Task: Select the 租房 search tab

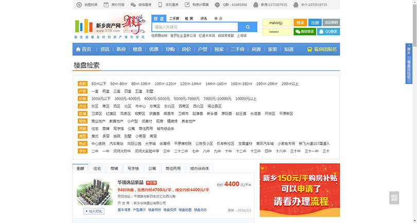Action: coord(189,18)
